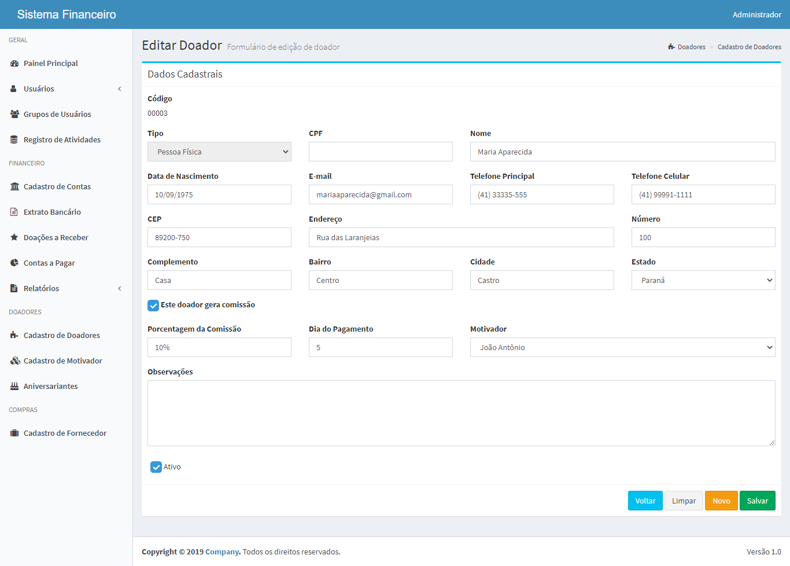
Task: Click the Grupos de Usuários people icon
Action: [14, 115]
